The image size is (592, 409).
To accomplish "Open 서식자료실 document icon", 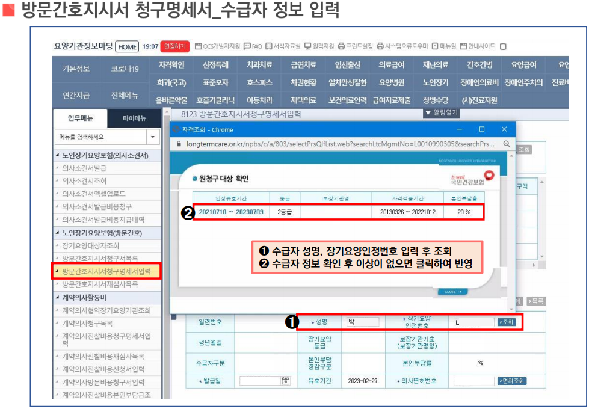I will (268, 46).
